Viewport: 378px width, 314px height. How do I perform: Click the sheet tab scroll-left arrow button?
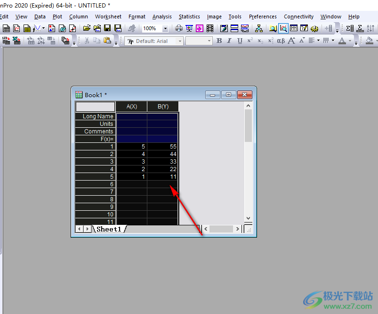pyautogui.click(x=79, y=229)
